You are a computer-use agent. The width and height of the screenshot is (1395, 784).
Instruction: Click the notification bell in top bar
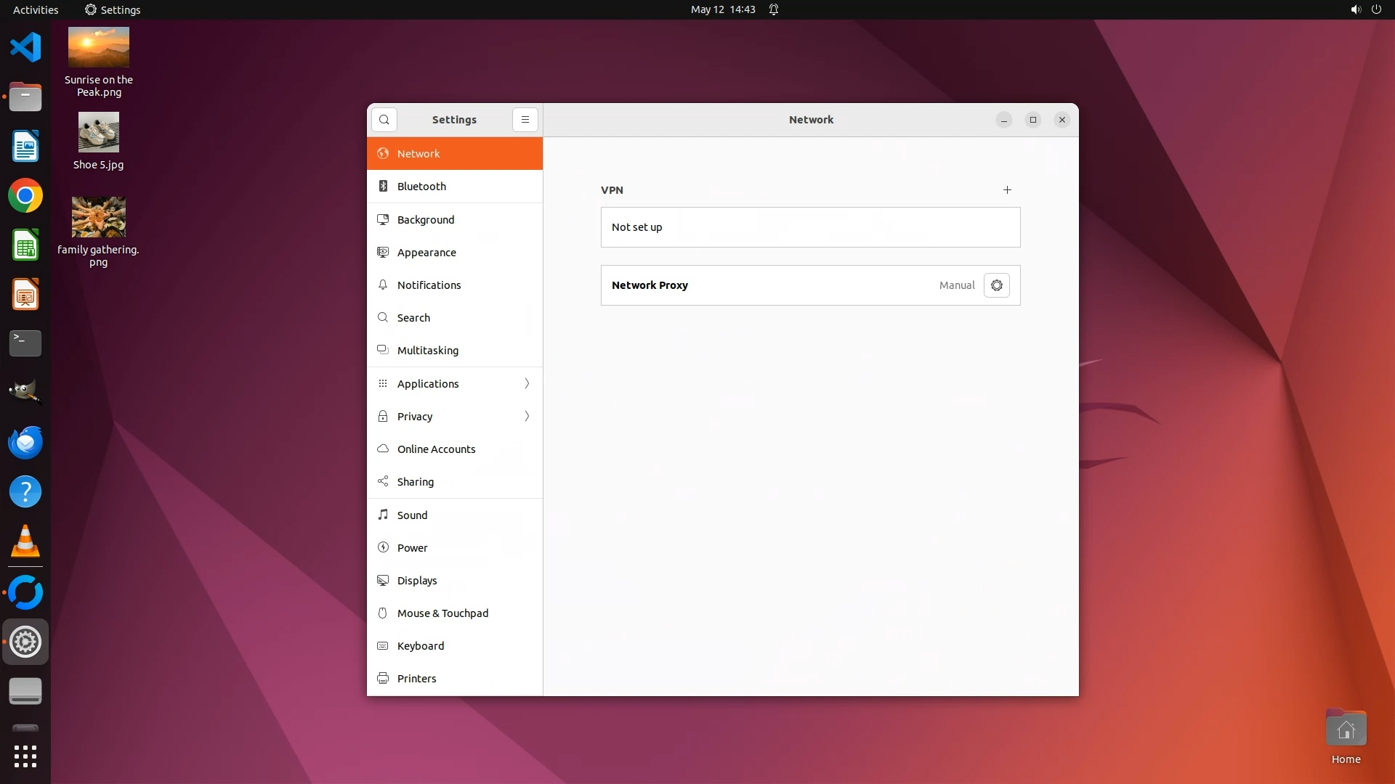coord(774,9)
